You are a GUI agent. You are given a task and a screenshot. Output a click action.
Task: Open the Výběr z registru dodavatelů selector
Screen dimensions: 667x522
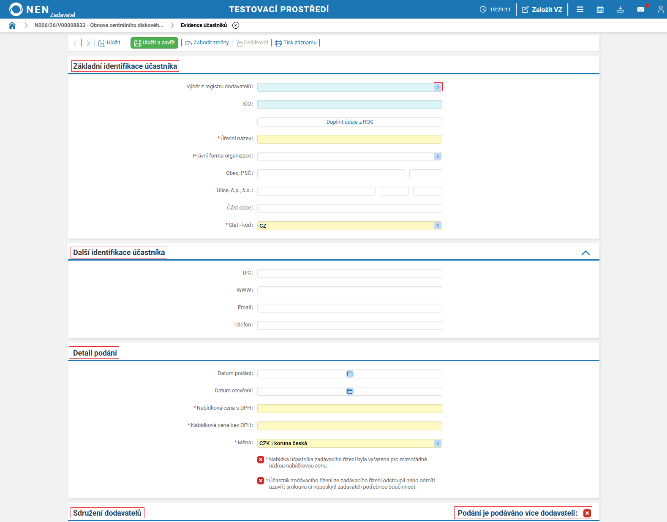tap(438, 87)
